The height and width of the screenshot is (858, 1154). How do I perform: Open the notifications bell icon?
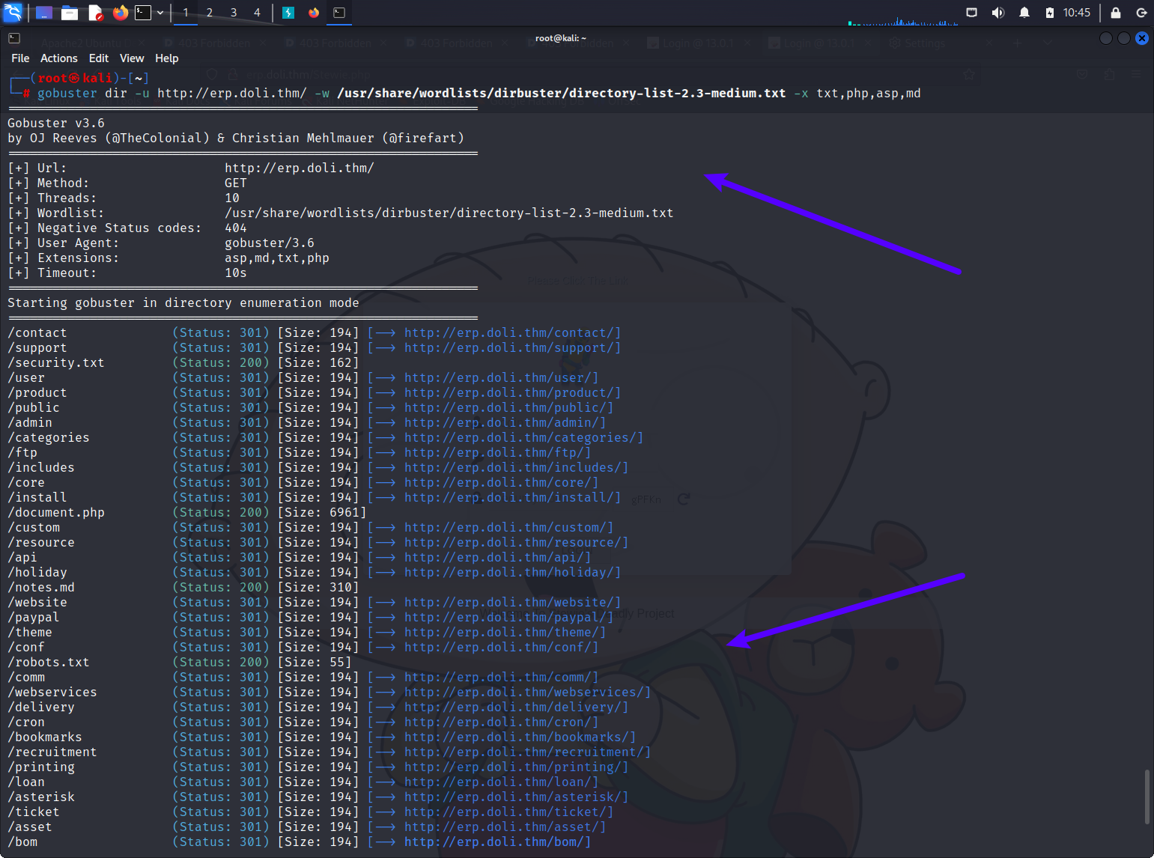[1024, 13]
